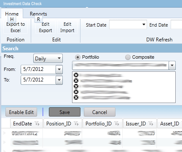Switch to the Reports tab
182x152 pixels.
coord(38,14)
